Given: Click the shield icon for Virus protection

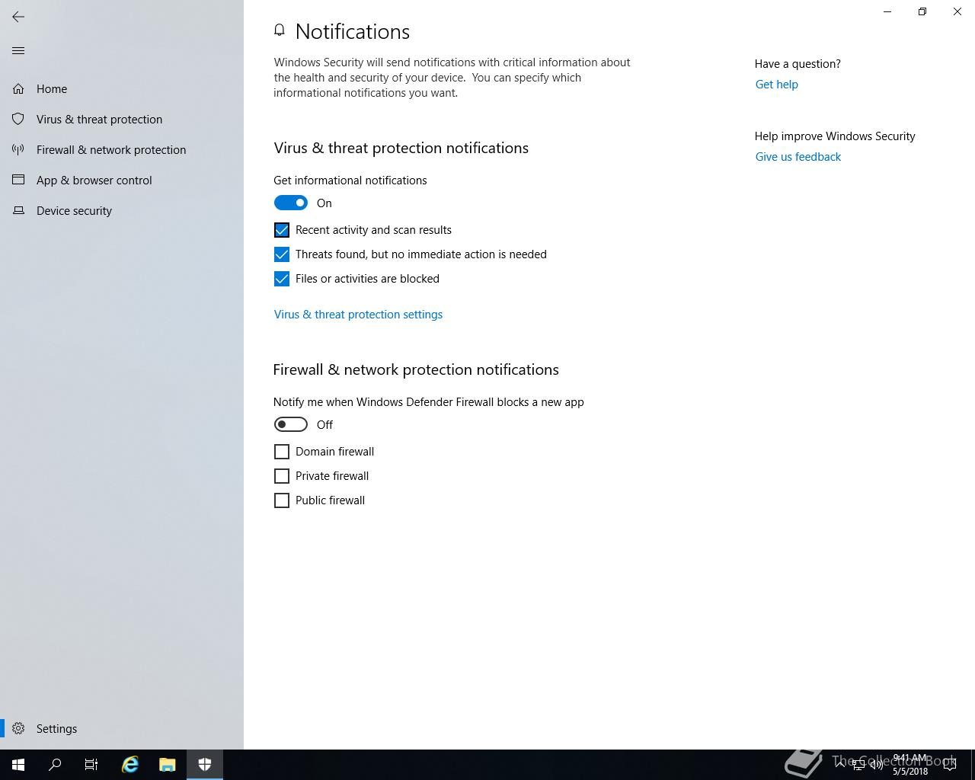Looking at the screenshot, I should [x=18, y=120].
